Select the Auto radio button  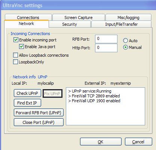click(x=125, y=41)
